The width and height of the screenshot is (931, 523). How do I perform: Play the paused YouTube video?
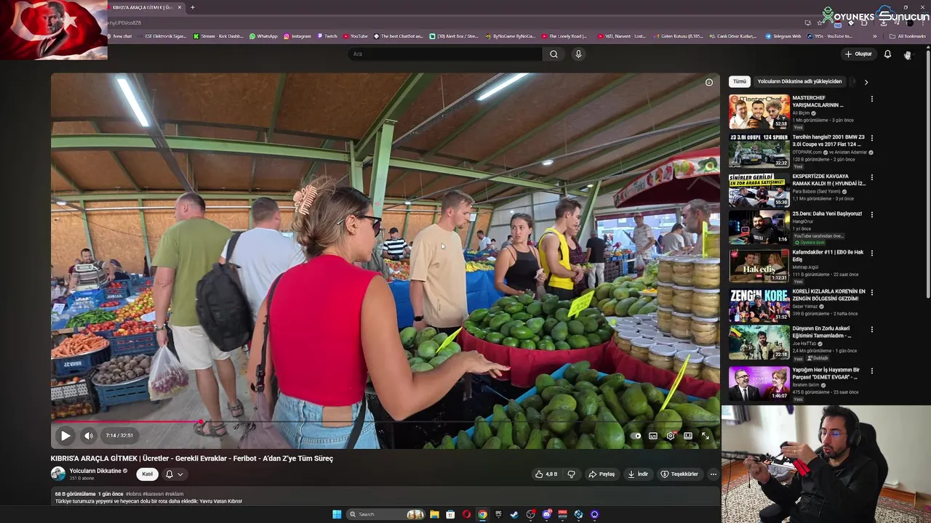click(x=65, y=436)
